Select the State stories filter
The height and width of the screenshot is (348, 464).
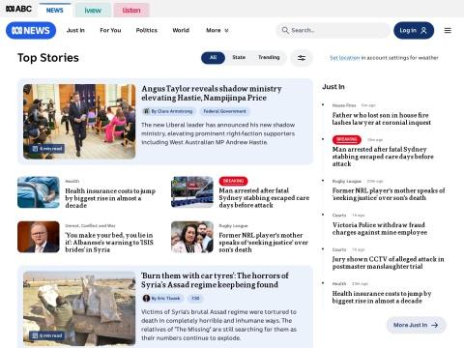tap(239, 57)
